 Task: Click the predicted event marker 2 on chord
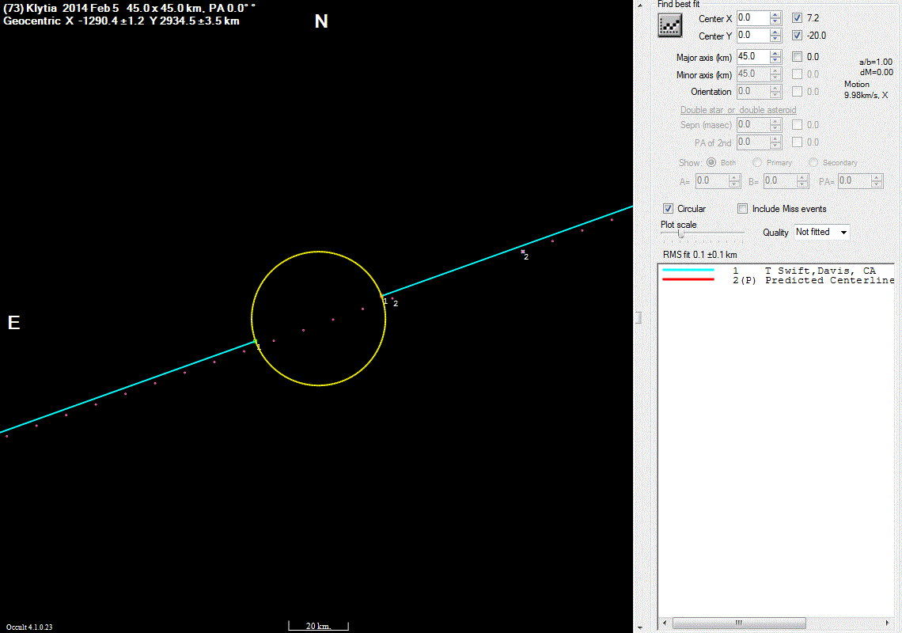(x=523, y=251)
